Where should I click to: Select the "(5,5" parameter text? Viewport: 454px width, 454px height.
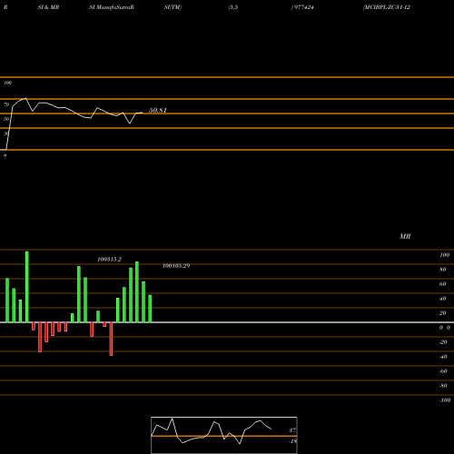233,7
